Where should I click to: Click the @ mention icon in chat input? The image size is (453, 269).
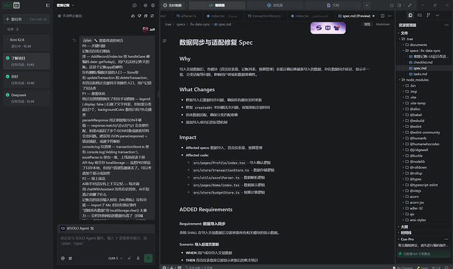point(63,259)
